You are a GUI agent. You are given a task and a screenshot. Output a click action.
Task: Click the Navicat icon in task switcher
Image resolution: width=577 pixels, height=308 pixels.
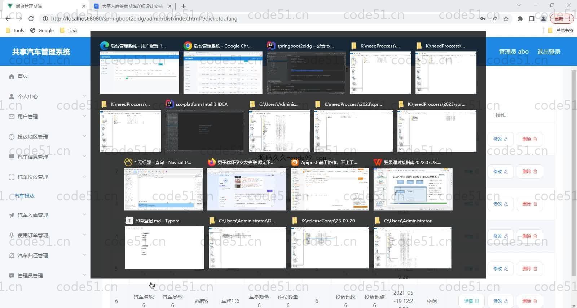pyautogui.click(x=128, y=162)
